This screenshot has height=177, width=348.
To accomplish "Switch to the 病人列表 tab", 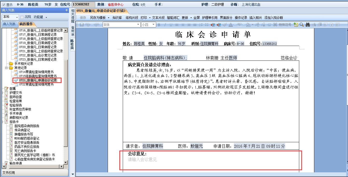I will click(x=9, y=24).
